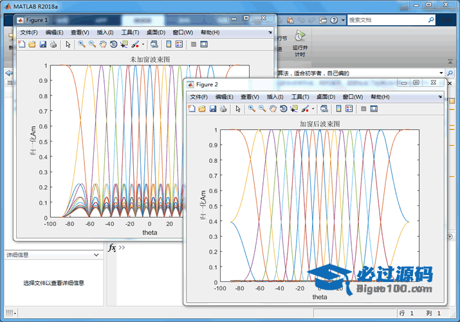Click fx function browser icon

click(112, 247)
